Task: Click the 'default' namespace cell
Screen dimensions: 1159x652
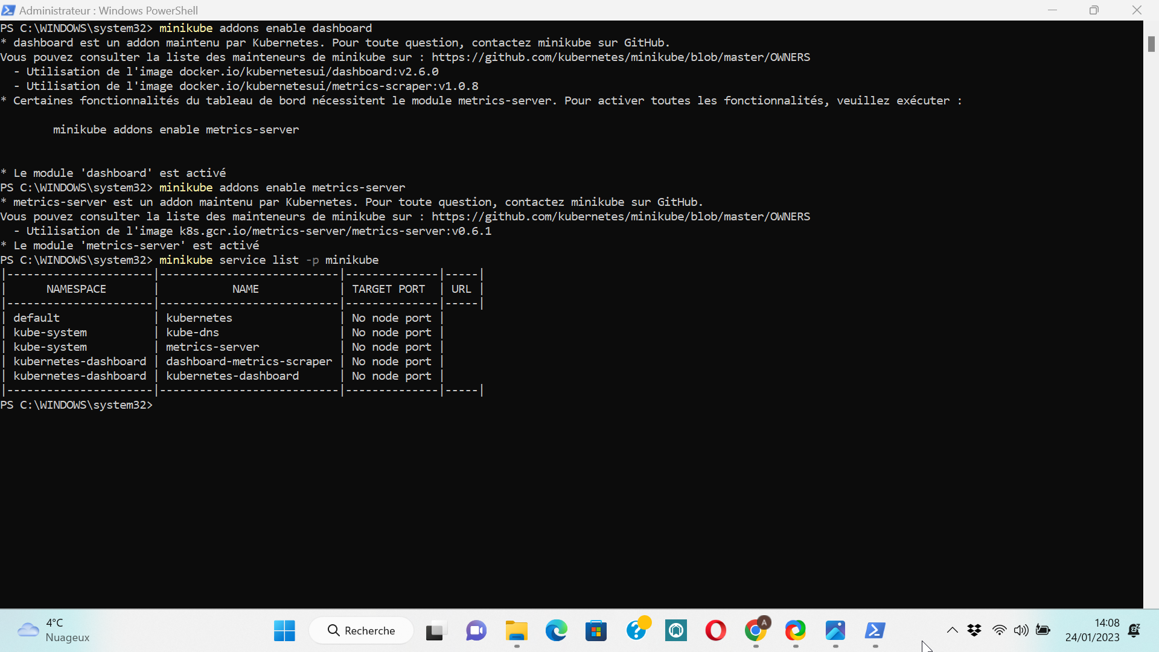Action: coord(37,318)
